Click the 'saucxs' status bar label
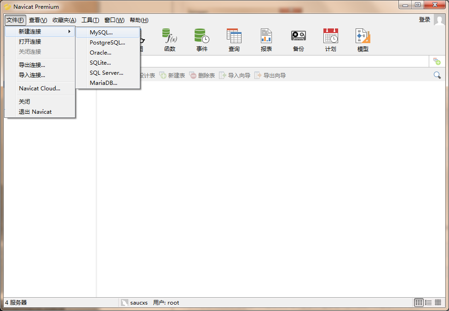This screenshot has width=449, height=311. [139, 302]
